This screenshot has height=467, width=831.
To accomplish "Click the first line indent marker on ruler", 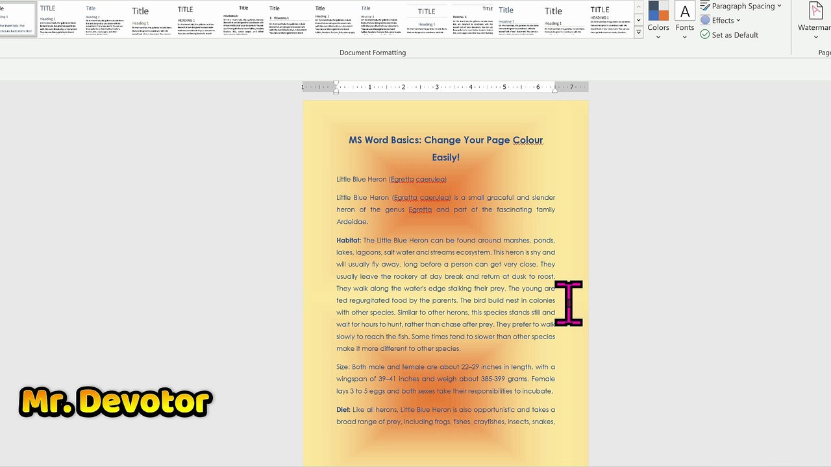I will pos(336,84).
